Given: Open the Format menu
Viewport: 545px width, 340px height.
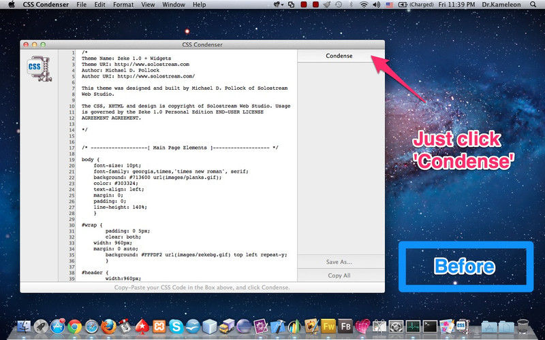Looking at the screenshot, I should coord(123,5).
